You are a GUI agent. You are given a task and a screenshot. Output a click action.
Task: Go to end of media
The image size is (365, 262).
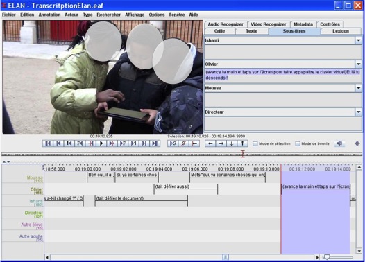(155, 143)
